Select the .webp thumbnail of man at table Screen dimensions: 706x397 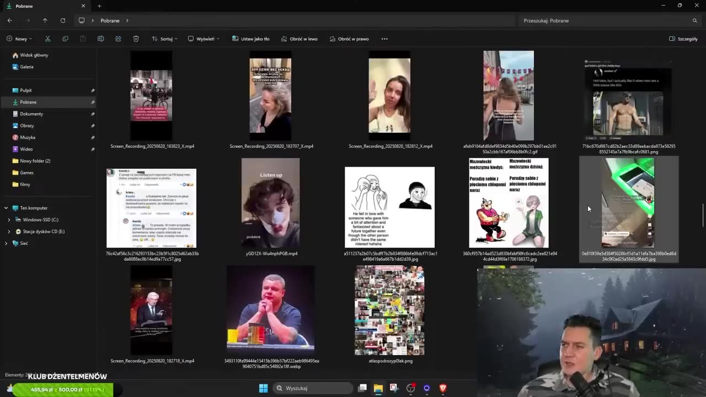coord(270,310)
